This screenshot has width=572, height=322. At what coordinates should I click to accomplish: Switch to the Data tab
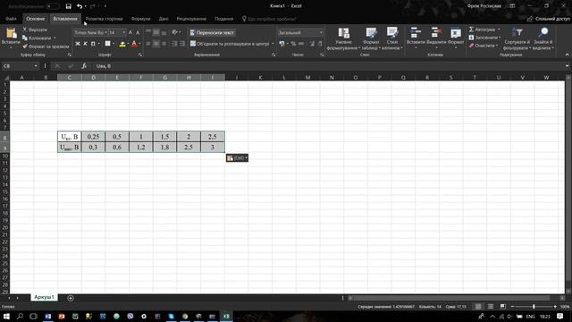point(164,19)
